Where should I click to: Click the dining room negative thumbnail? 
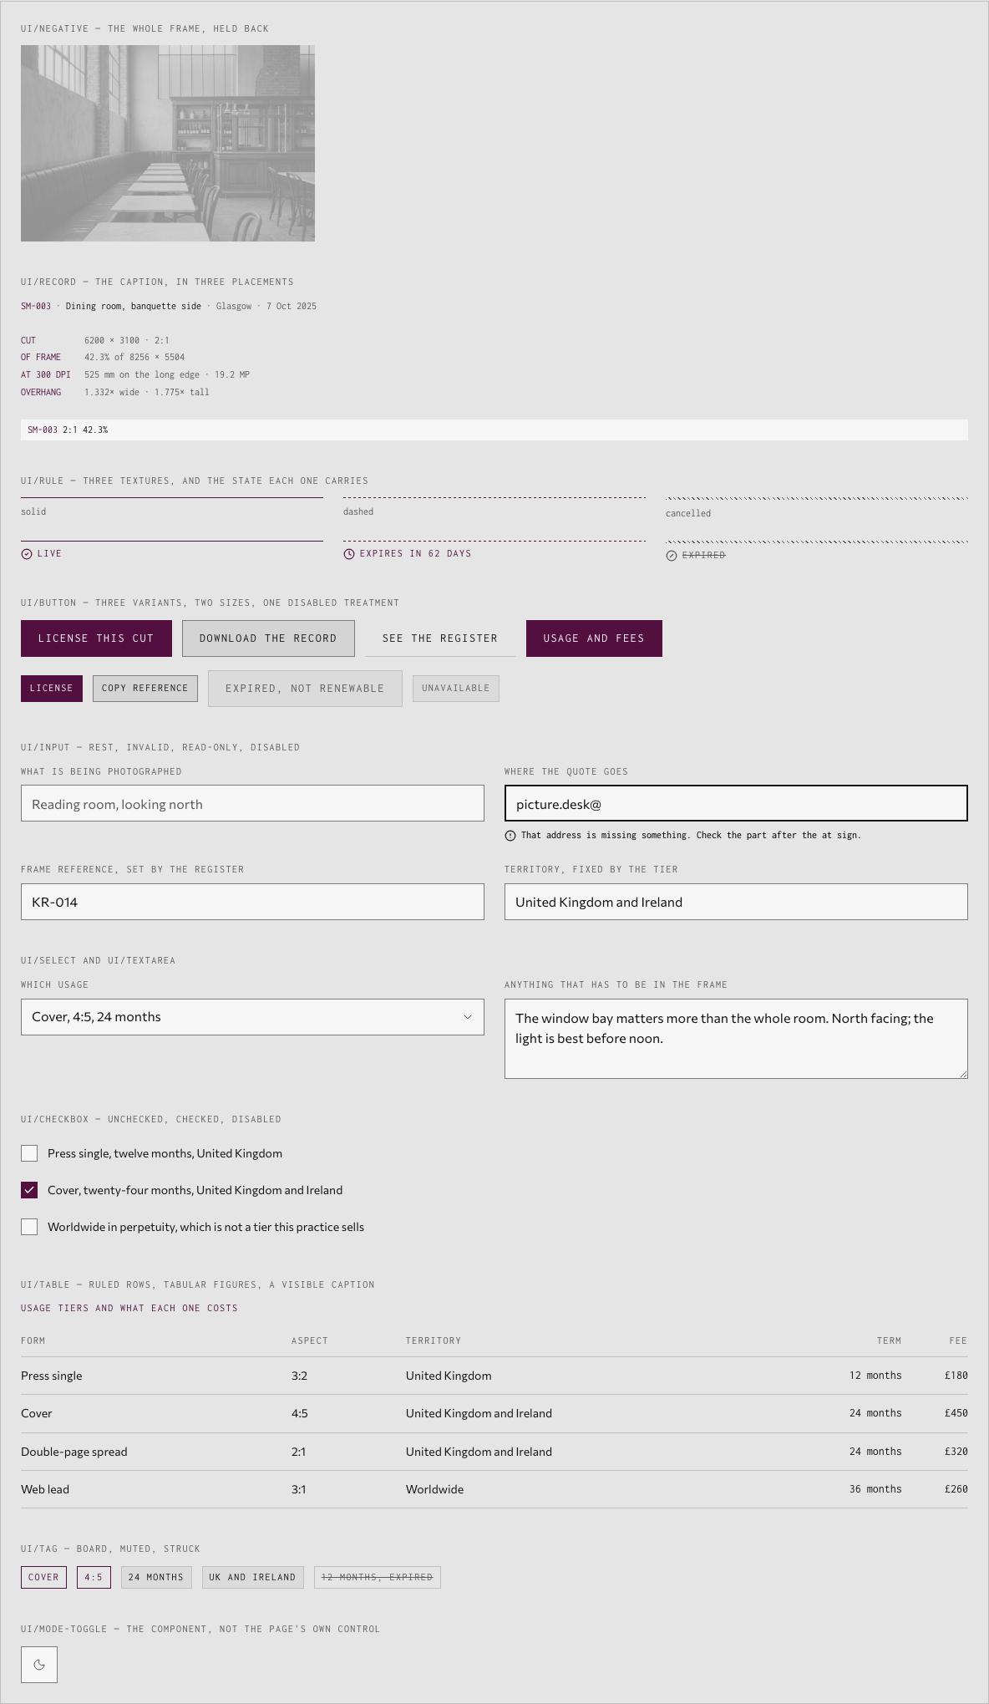pyautogui.click(x=168, y=143)
